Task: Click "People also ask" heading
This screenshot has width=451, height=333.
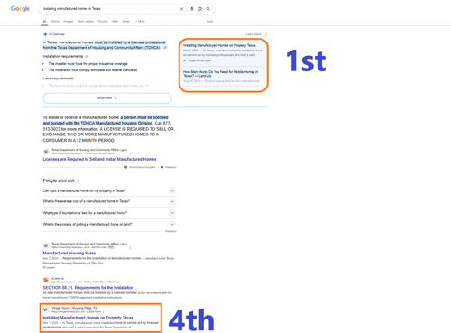Action: (59, 180)
